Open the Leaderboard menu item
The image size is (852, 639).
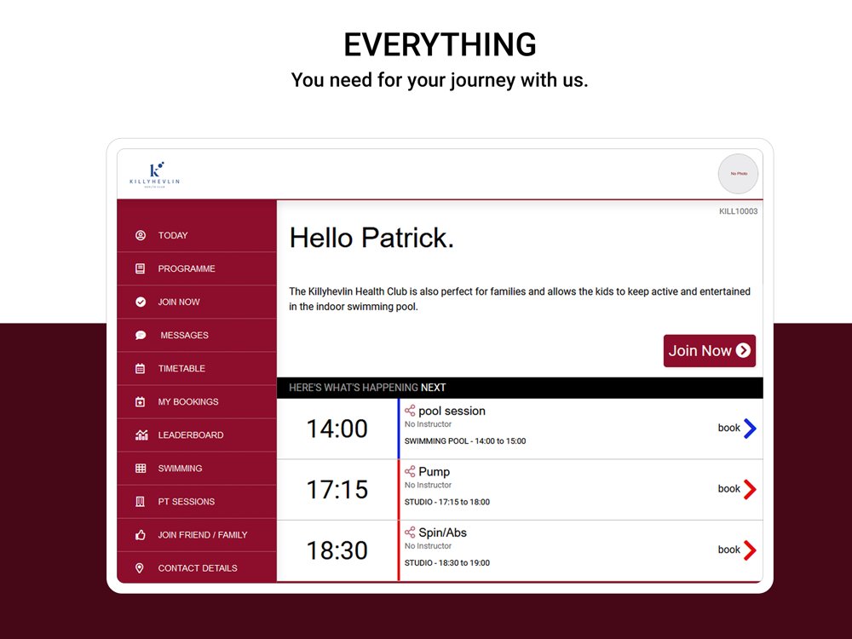click(x=197, y=435)
